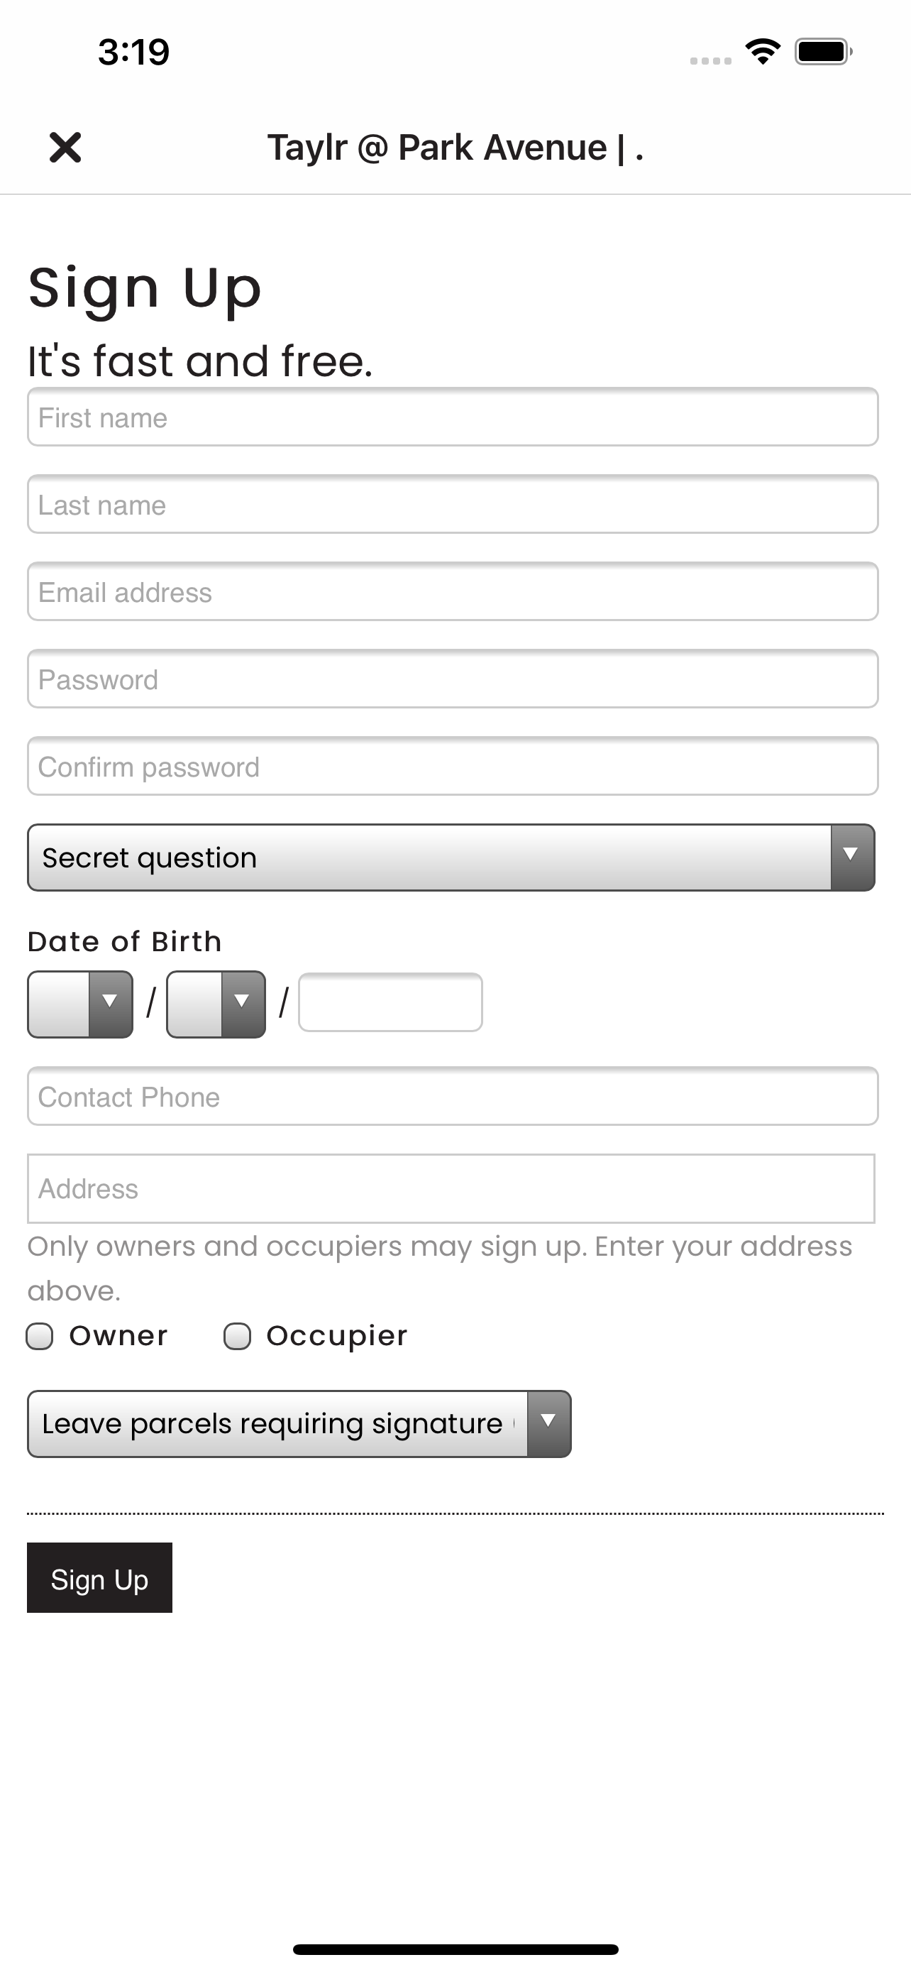Focus the First name field

point(453,417)
